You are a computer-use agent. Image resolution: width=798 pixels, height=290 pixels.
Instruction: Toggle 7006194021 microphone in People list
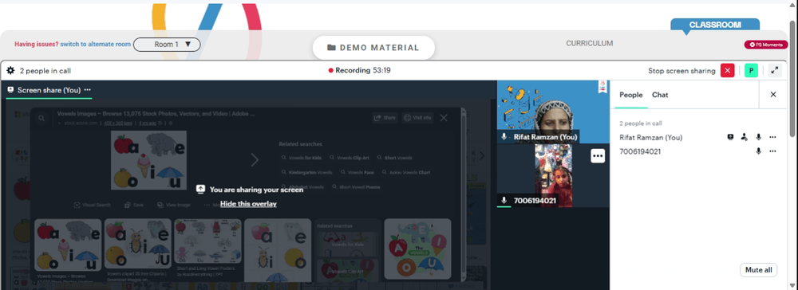[758, 151]
